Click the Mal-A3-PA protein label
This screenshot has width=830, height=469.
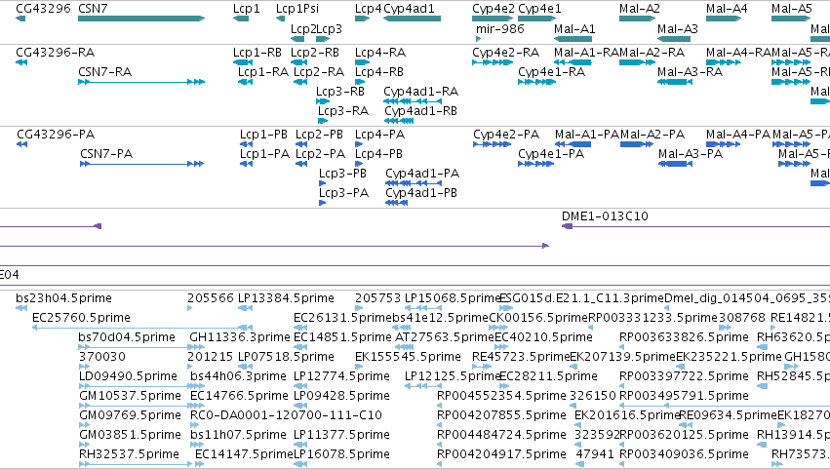click(691, 154)
